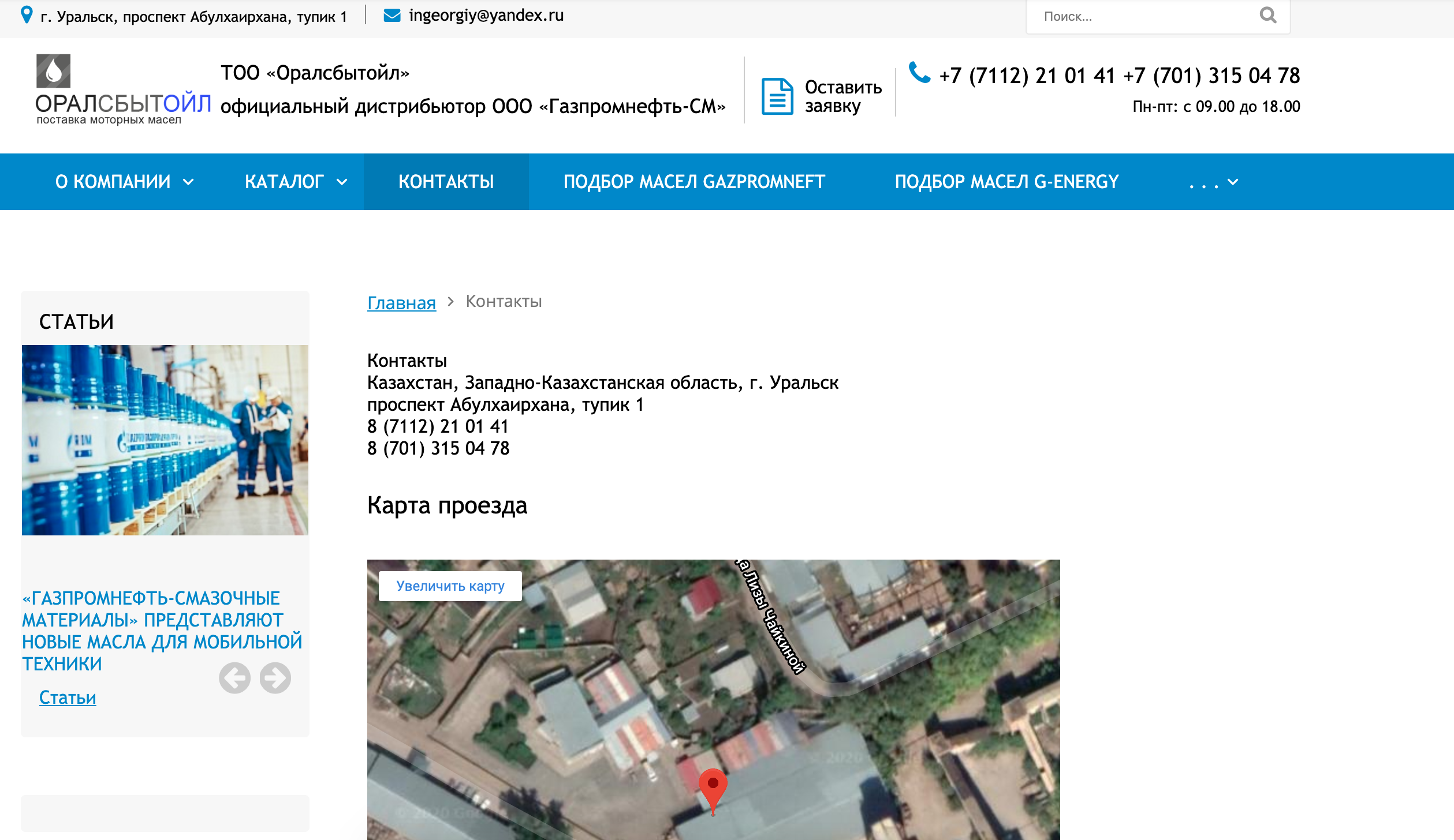
Task: Click the ТОО «Оралсбытойл» company name
Action: coord(315,73)
